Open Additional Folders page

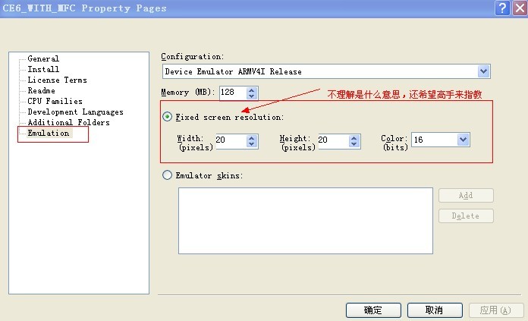[69, 122]
